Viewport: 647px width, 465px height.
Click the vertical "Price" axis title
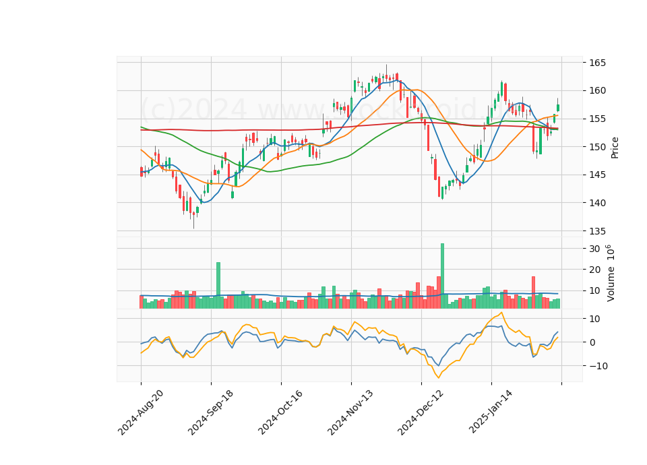coord(615,148)
